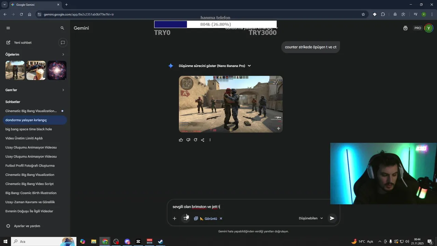This screenshot has height=246, width=437.
Task: Click the Gemini logo title
Action: pyautogui.click(x=81, y=28)
